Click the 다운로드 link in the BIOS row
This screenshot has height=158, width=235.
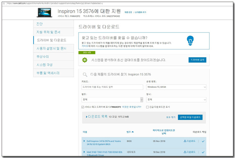tap(191, 141)
